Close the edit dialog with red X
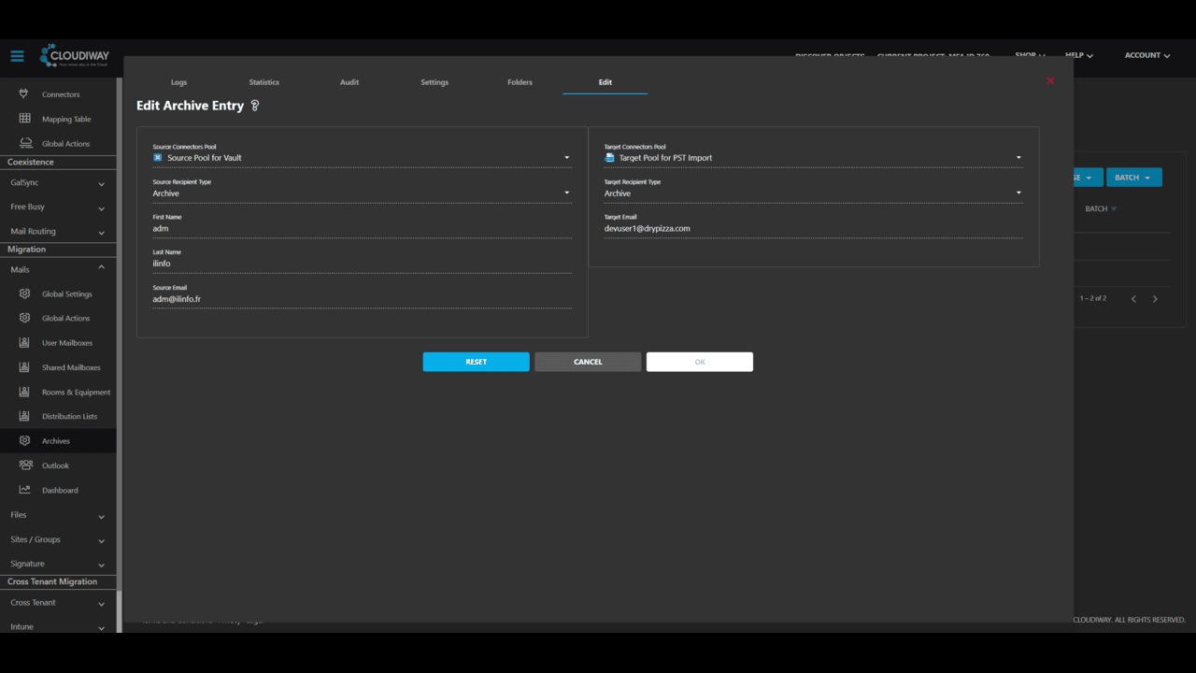Viewport: 1196px width, 673px height. click(1050, 81)
